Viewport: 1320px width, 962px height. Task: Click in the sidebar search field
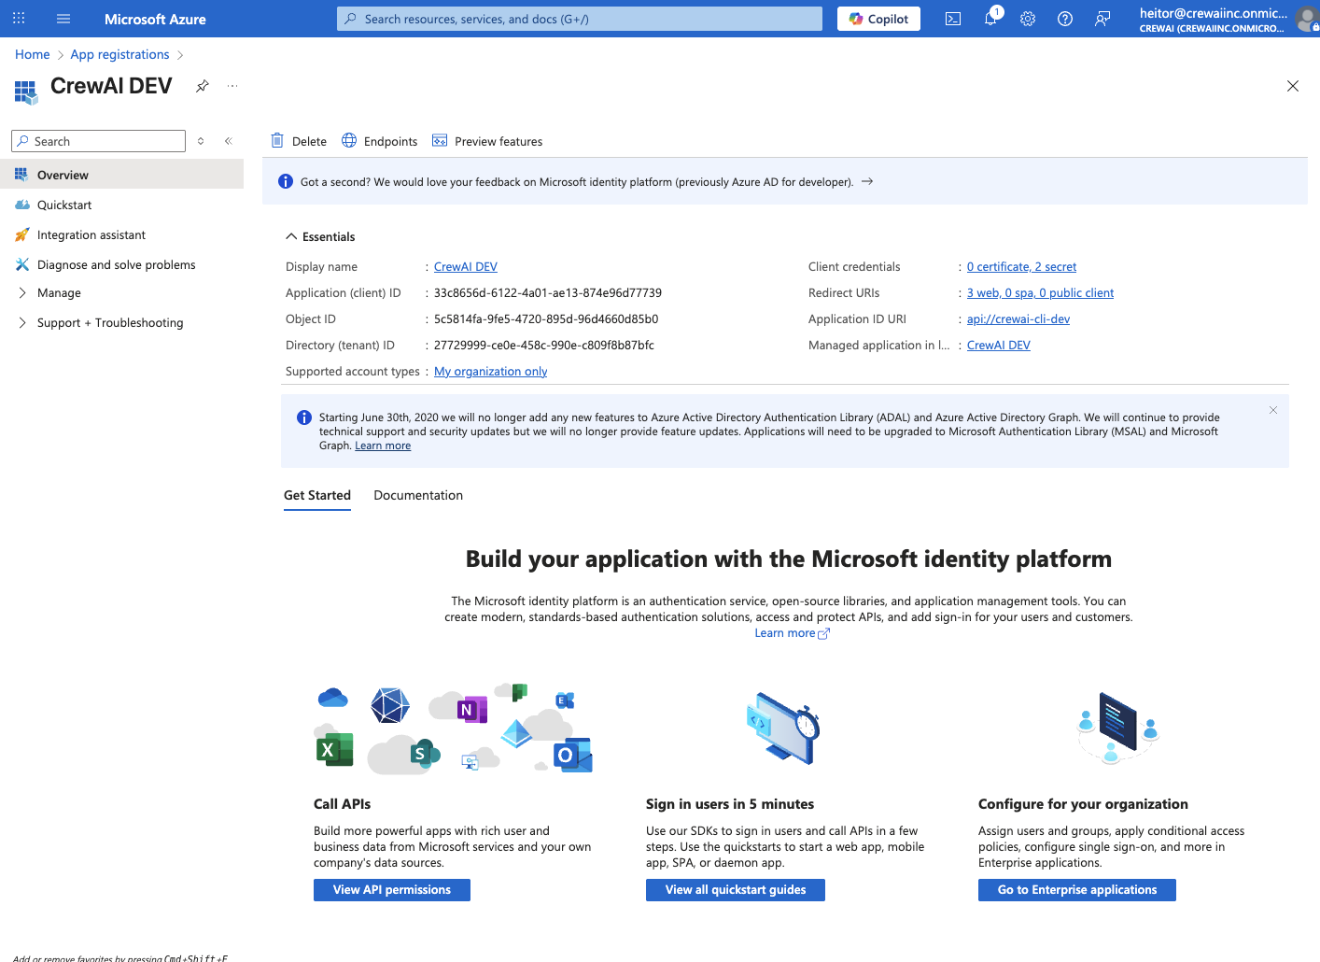coord(97,140)
